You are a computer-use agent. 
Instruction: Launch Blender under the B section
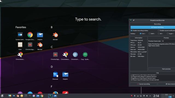[55, 36]
